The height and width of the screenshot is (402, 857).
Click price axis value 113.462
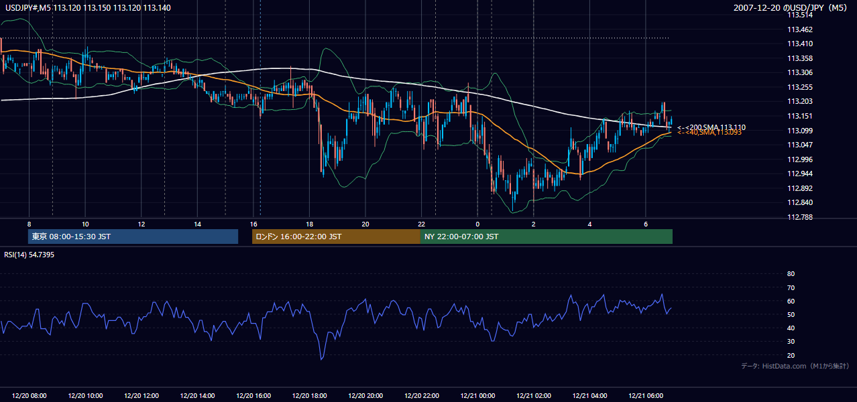click(x=799, y=29)
